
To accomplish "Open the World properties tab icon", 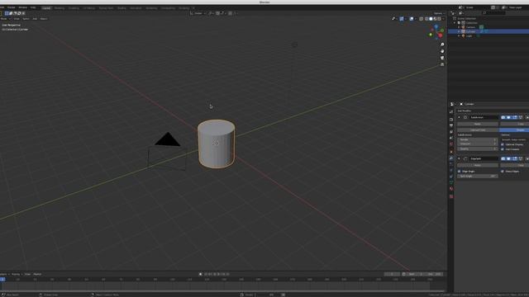I will pyautogui.click(x=451, y=144).
